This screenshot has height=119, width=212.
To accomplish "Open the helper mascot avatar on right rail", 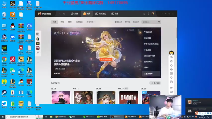I will tap(171, 52).
